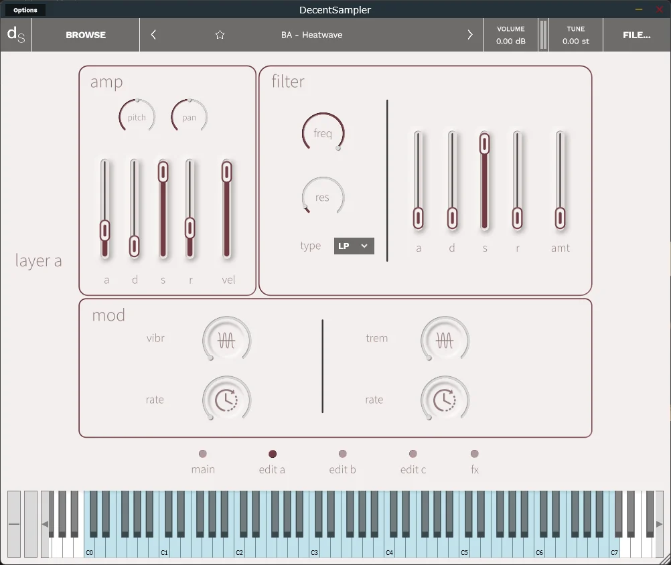Image resolution: width=671 pixels, height=565 pixels.
Task: Minimize the DecentSampler window
Action: point(638,9)
